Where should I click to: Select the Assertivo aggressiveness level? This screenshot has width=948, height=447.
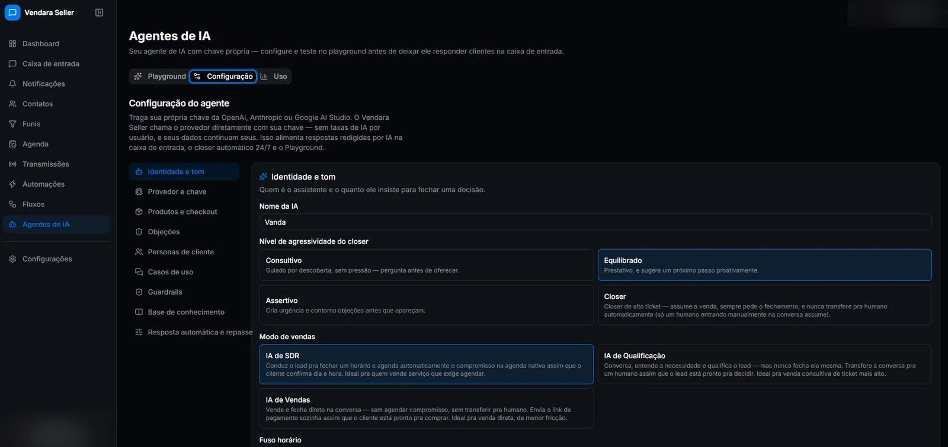point(426,305)
